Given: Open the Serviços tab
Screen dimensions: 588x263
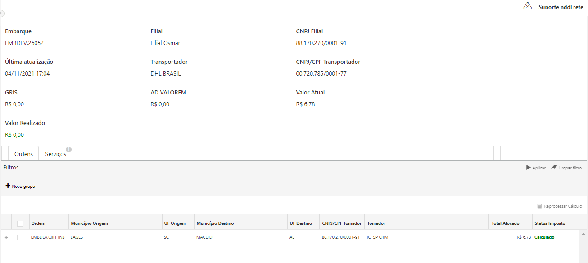Looking at the screenshot, I should point(55,154).
